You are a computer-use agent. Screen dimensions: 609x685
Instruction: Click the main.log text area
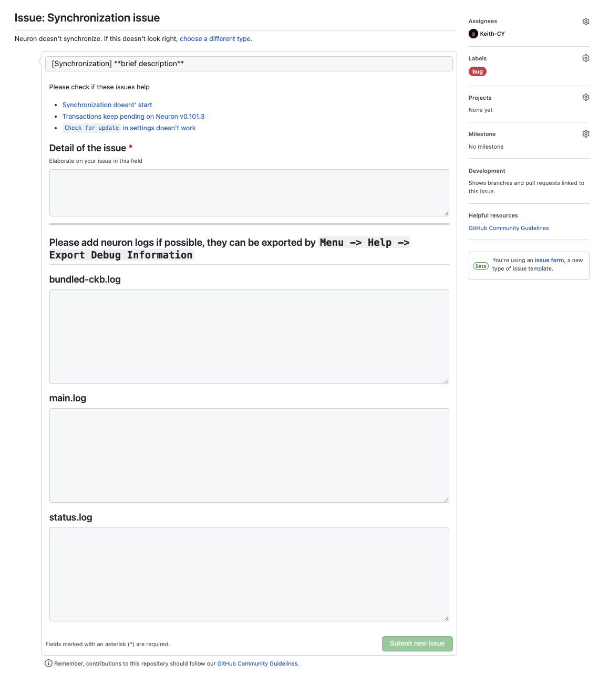click(249, 455)
